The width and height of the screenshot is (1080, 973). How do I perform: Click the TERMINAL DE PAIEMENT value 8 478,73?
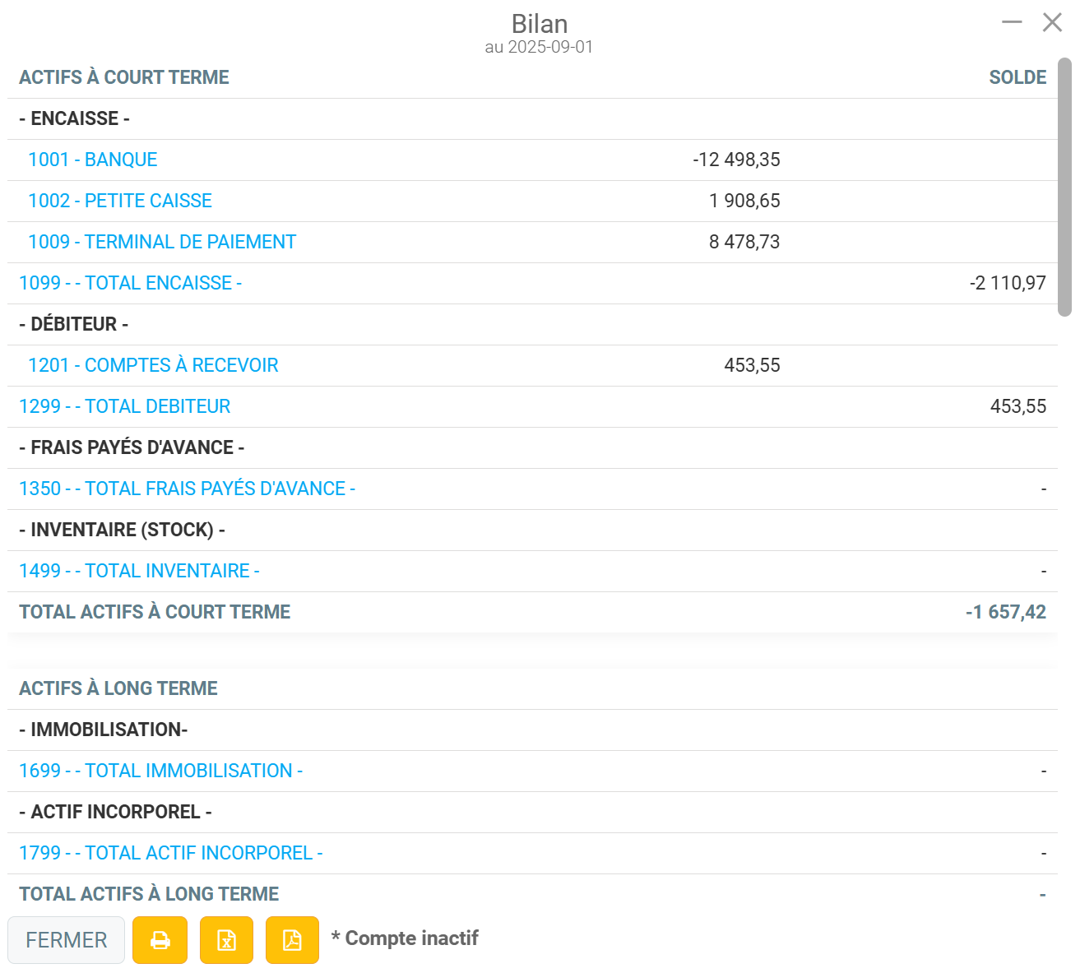click(744, 242)
